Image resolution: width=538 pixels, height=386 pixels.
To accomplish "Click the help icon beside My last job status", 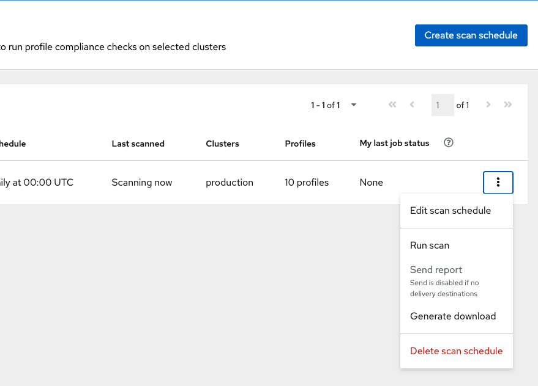I will click(449, 143).
